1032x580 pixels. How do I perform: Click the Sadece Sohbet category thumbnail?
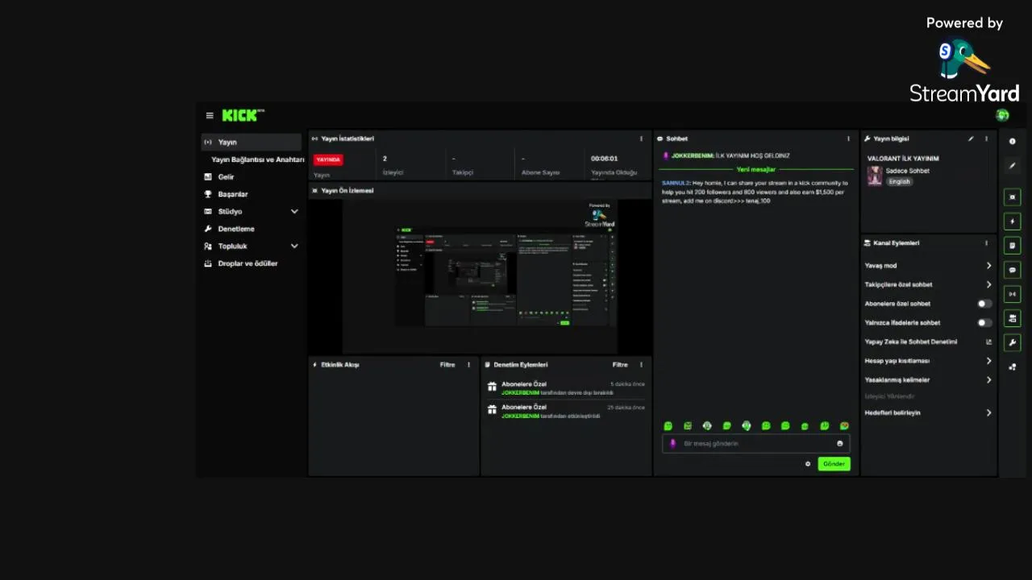pyautogui.click(x=875, y=176)
